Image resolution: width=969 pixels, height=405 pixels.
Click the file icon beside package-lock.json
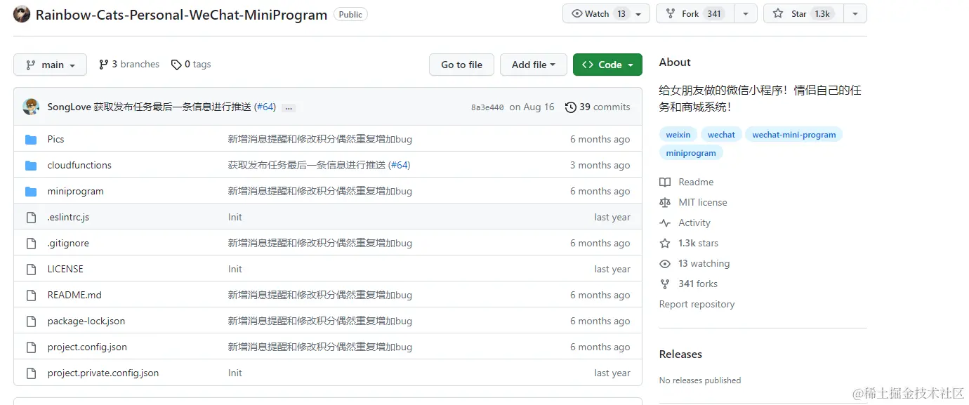tap(31, 321)
